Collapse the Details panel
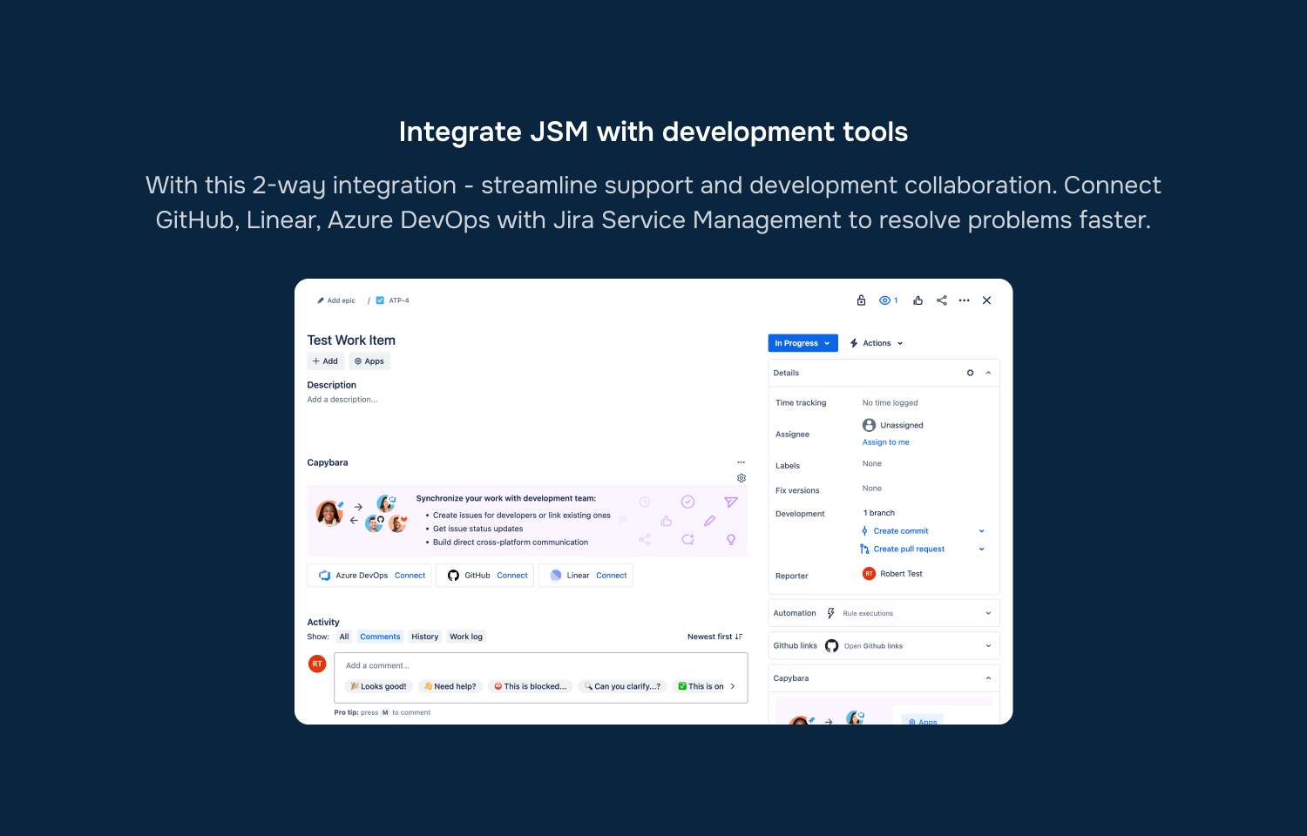Screen dimensions: 1307x836 (x=987, y=373)
